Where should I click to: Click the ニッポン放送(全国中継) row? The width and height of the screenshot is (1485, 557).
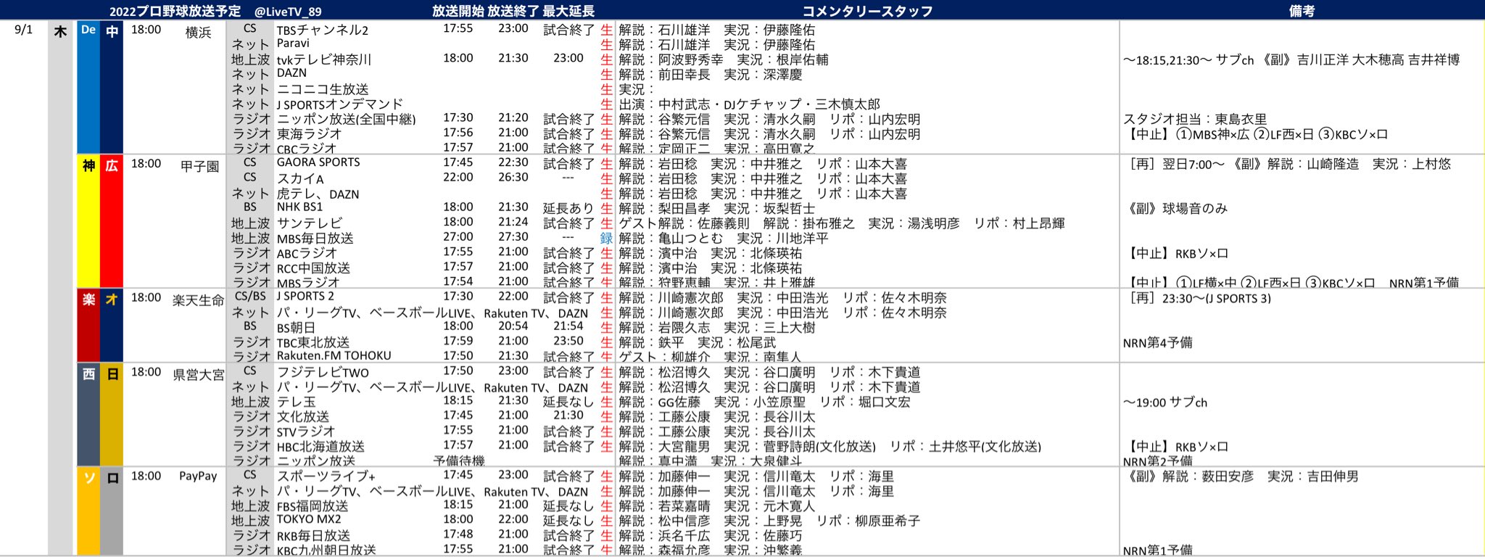tap(347, 119)
